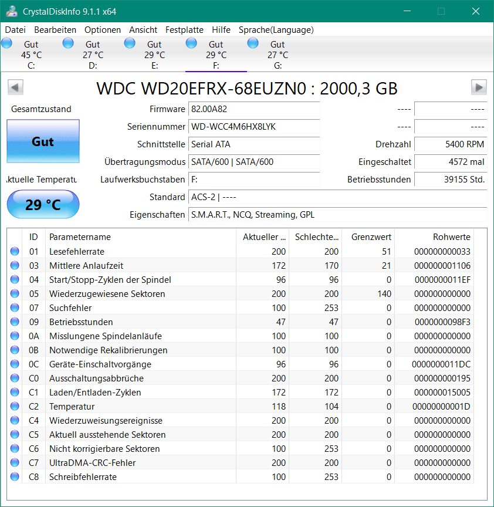Click status orb of ID 09 Betriebsstunden row
The height and width of the screenshot is (507, 494).
point(15,322)
